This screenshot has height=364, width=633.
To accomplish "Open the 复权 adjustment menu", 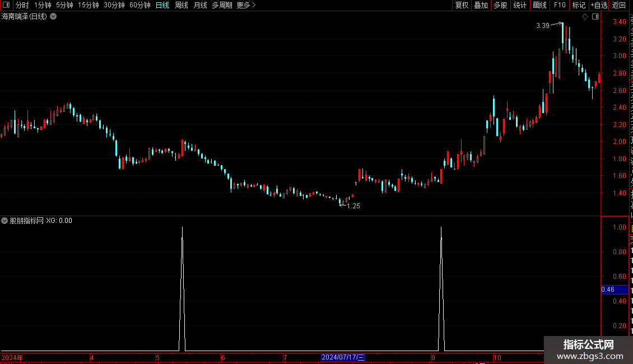I will [x=462, y=5].
